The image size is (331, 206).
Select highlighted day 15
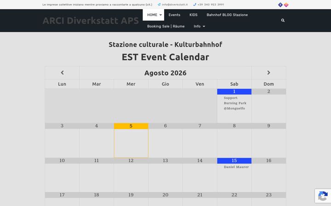234,161
